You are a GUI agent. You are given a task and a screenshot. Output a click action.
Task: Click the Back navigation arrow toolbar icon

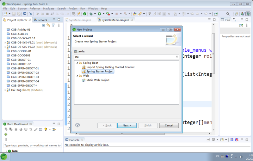[x=197, y=14]
